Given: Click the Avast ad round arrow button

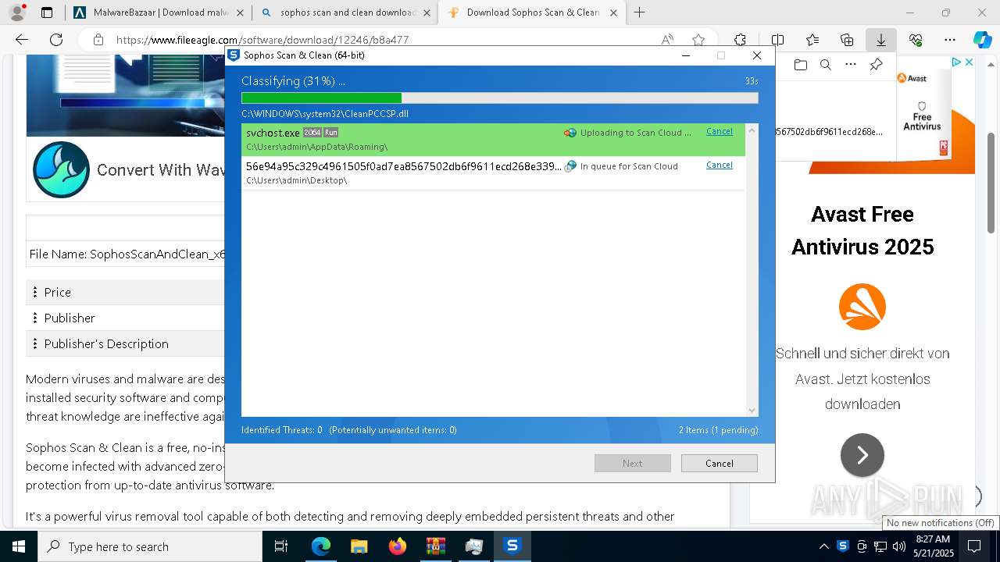Looking at the screenshot, I should 862,455.
